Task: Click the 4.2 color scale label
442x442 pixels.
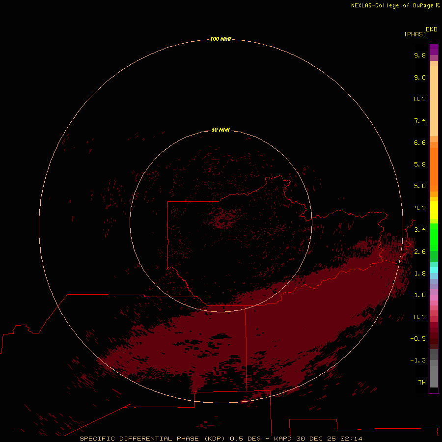Action: click(x=420, y=208)
